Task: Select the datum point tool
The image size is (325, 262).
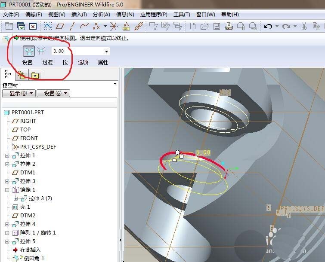Action: point(96,26)
